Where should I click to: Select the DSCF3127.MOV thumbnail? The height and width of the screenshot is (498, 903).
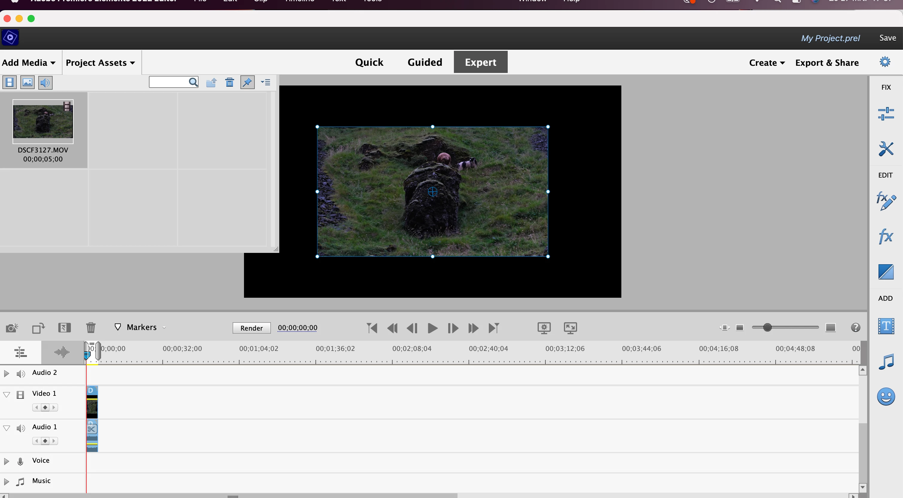(x=43, y=121)
